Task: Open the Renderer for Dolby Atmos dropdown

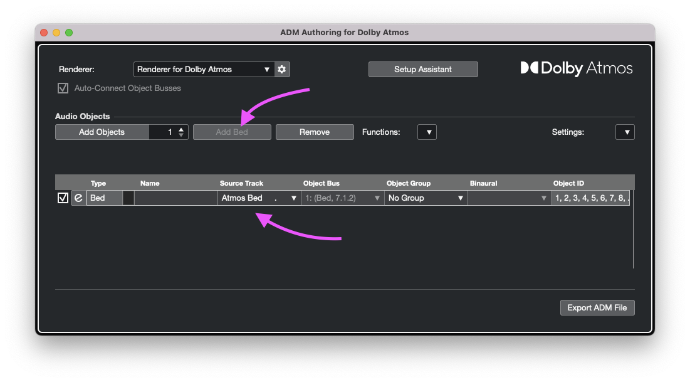Action: coord(204,70)
